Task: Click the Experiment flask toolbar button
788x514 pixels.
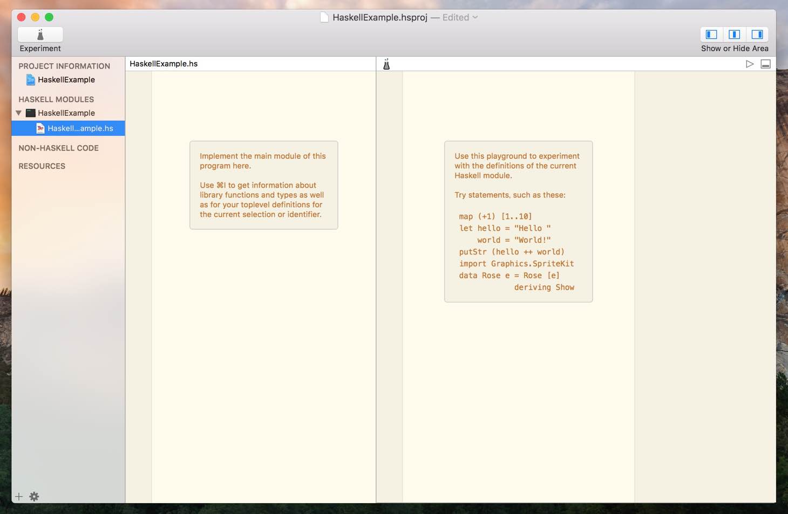Action: click(x=40, y=35)
